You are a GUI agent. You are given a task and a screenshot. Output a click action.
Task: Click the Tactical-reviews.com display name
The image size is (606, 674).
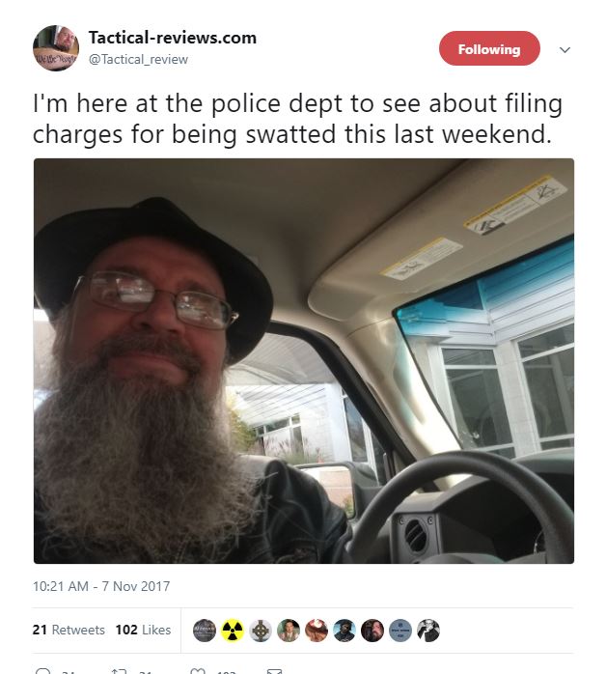click(x=173, y=38)
